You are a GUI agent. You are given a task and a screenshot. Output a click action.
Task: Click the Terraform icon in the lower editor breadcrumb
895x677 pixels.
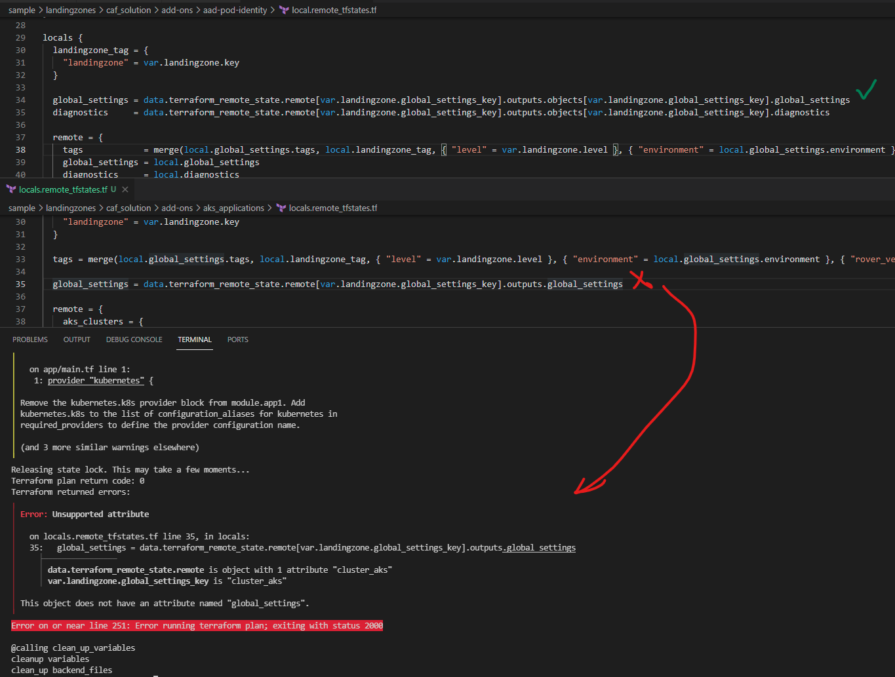click(x=281, y=208)
